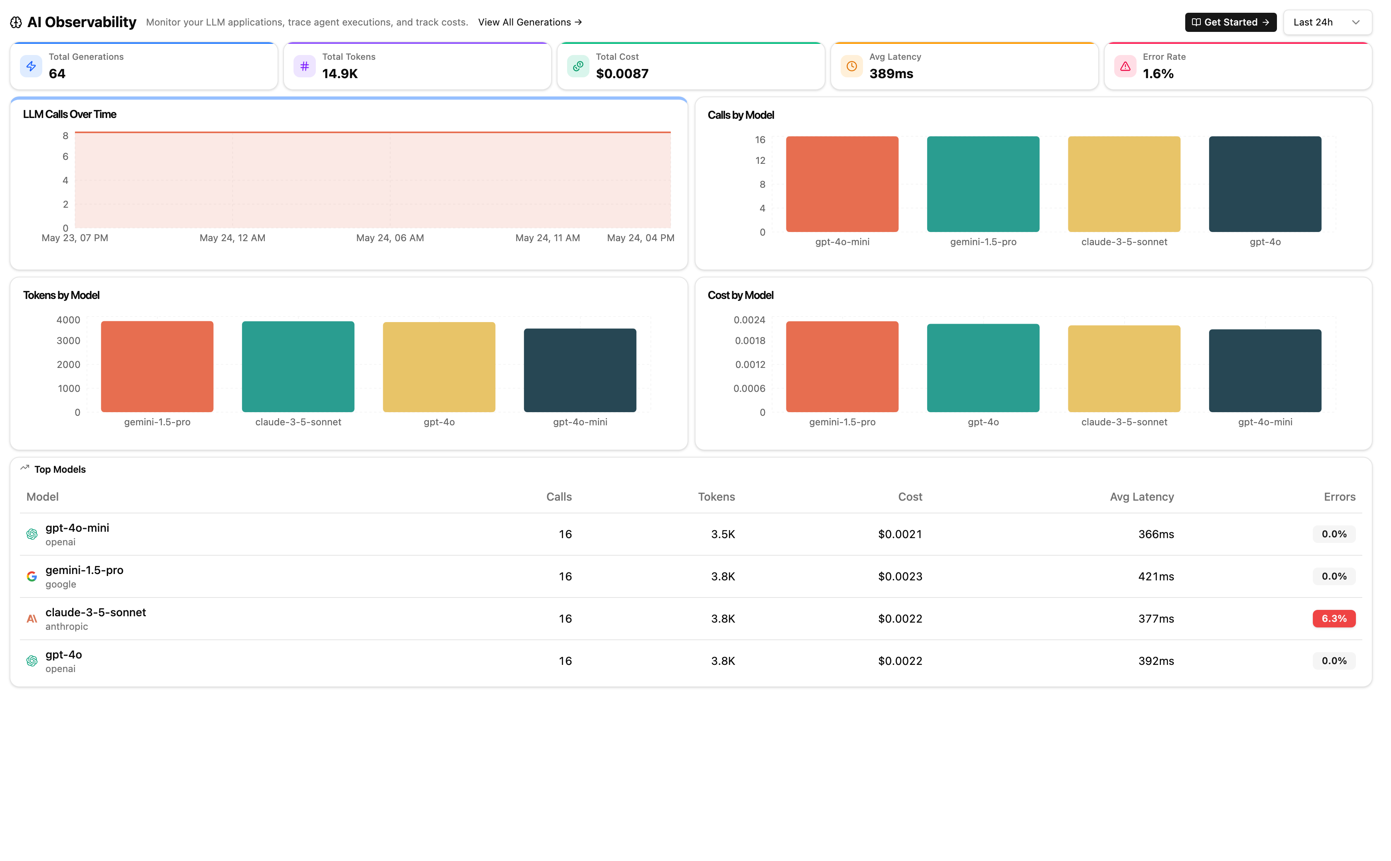Click the Calls column header
The image size is (1391, 861).
click(x=559, y=497)
